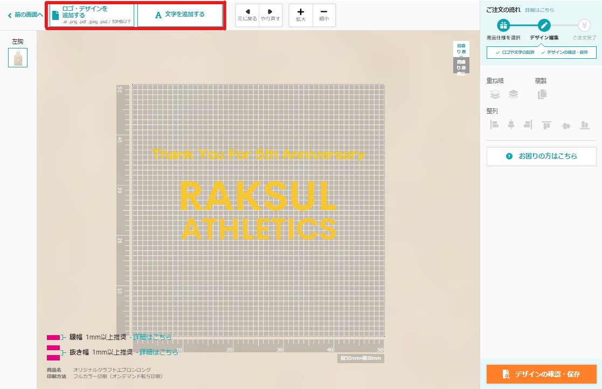Click the duplicate (複製) icon
Image resolution: width=602 pixels, height=389 pixels.
[542, 94]
